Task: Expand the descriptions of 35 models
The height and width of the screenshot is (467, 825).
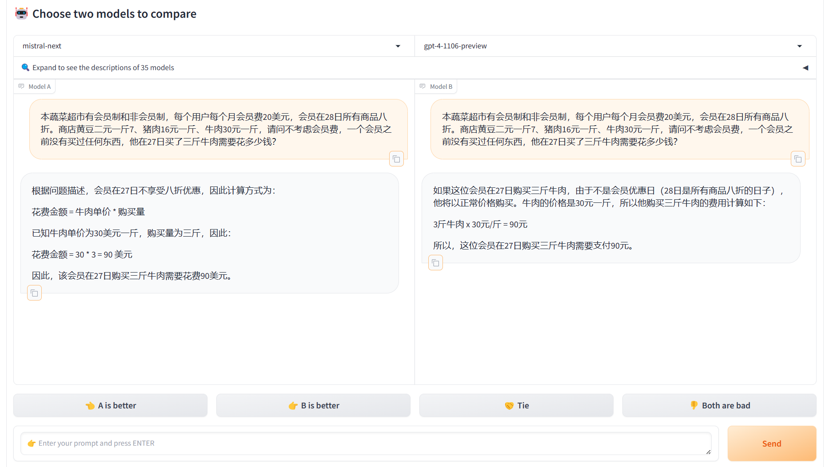Action: [x=103, y=67]
